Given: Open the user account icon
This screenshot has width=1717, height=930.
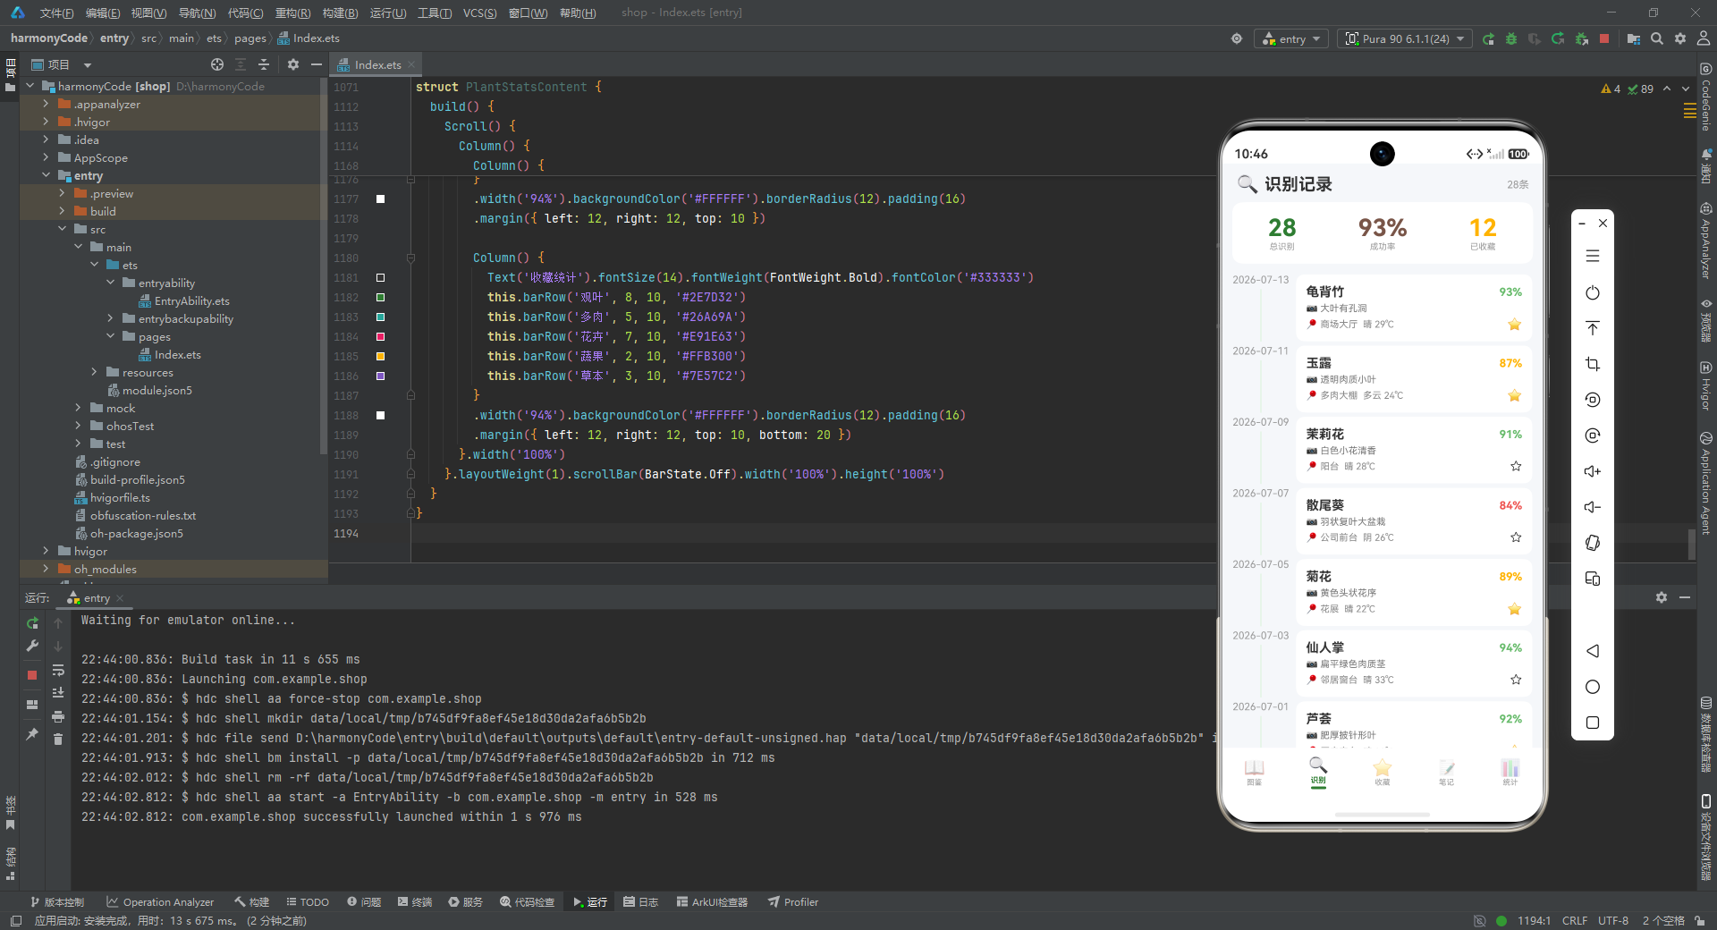Looking at the screenshot, I should (1704, 39).
